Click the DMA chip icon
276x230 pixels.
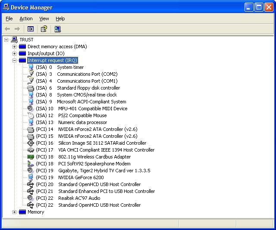point(22,47)
